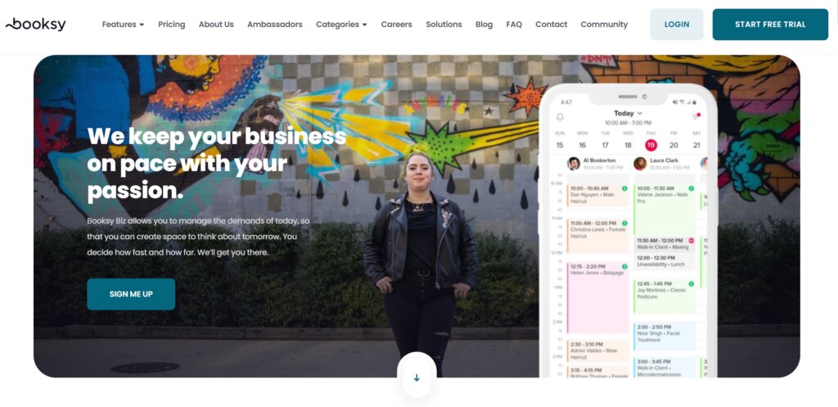Click the Booksy logo

pos(36,24)
